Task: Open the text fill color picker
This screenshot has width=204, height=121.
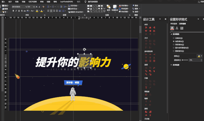Action: click(200, 56)
